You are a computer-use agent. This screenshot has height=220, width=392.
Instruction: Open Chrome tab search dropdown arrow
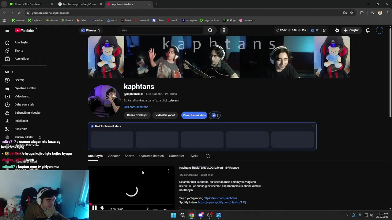coord(4,4)
